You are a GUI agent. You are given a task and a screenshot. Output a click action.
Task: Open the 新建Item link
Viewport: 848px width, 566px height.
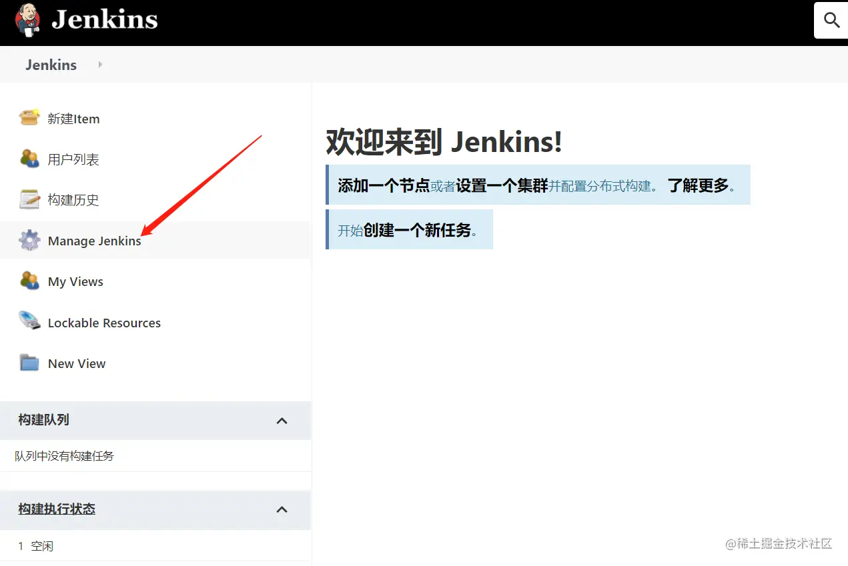click(73, 119)
